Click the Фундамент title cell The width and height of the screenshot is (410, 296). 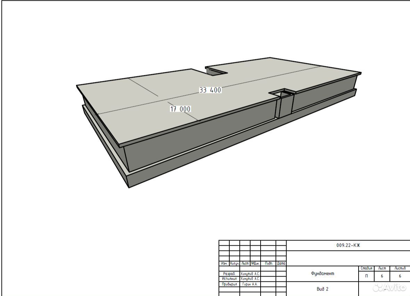click(x=322, y=273)
